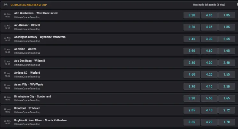Select 1.55 away odds for Watford
The image size is (238, 129).
(x=226, y=75)
